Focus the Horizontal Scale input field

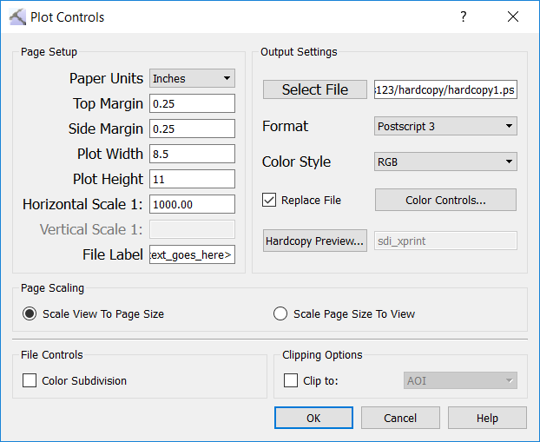pos(192,204)
